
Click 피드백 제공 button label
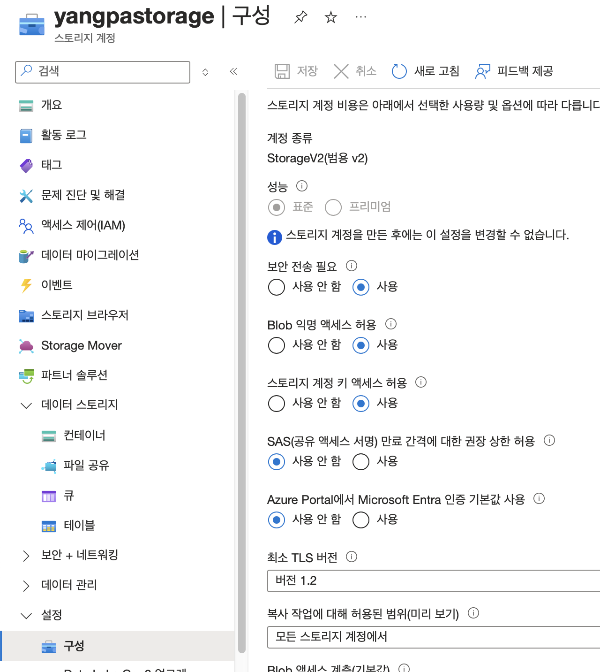coord(525,71)
